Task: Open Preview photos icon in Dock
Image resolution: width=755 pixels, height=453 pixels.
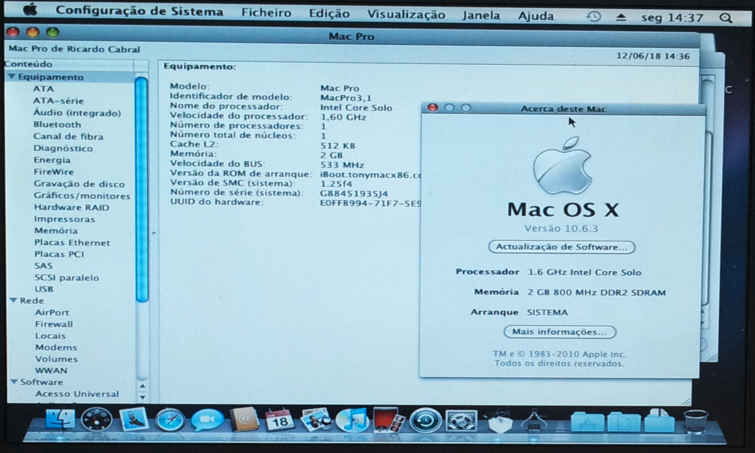Action: [316, 420]
